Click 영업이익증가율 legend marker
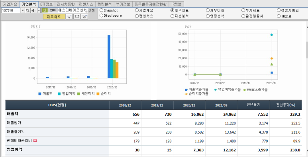308x157 pixels. (216, 90)
